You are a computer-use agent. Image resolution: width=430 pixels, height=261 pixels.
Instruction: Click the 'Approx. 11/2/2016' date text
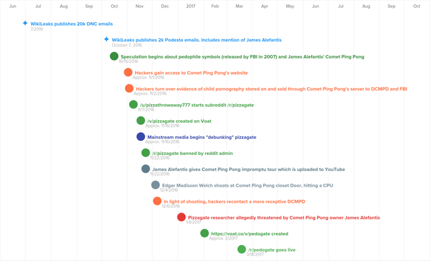(150, 93)
